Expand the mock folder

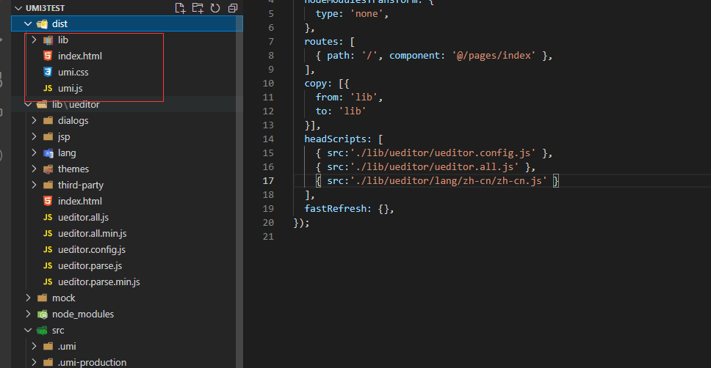click(x=28, y=298)
